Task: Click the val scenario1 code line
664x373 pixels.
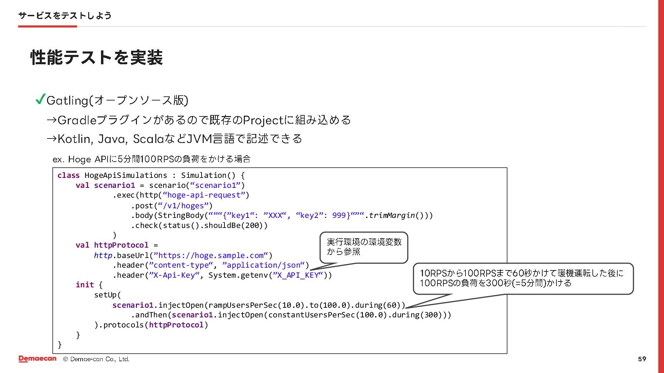Action: [160, 185]
